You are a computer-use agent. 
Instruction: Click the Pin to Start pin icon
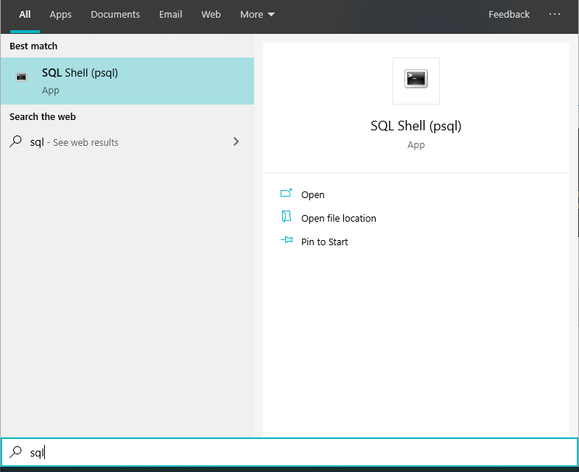coord(287,241)
